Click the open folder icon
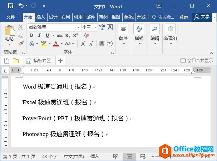Image resolution: width=217 pixels, height=161 pixels. click(x=16, y=61)
